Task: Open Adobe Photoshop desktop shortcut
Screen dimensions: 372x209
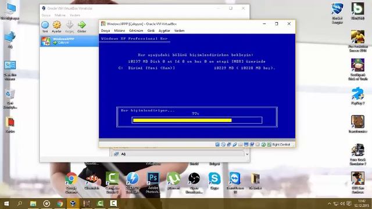Action: point(153,183)
